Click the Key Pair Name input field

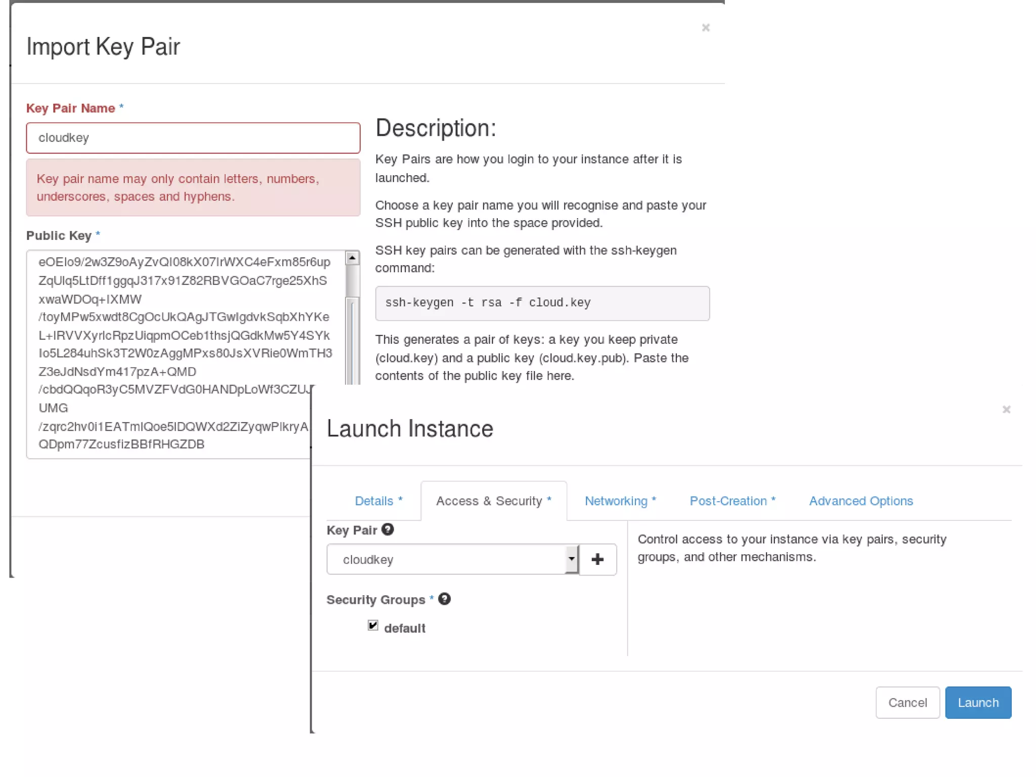point(193,138)
